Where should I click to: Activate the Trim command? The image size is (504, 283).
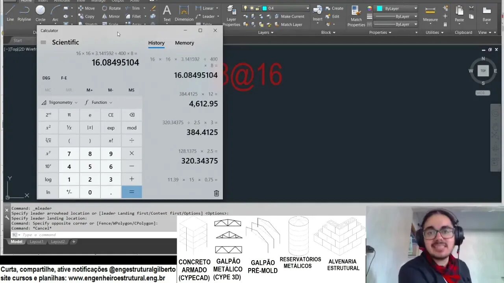(132, 8)
